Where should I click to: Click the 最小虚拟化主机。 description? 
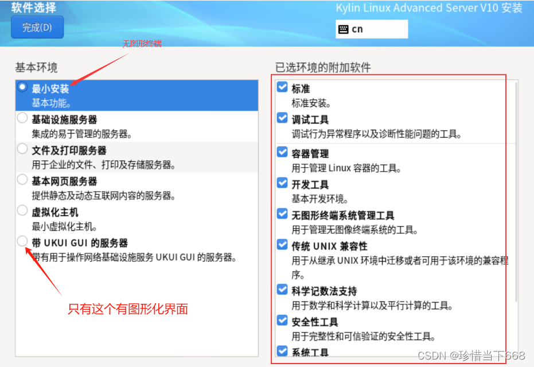(64, 226)
